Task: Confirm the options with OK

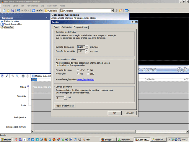Action: click(x=115, y=113)
